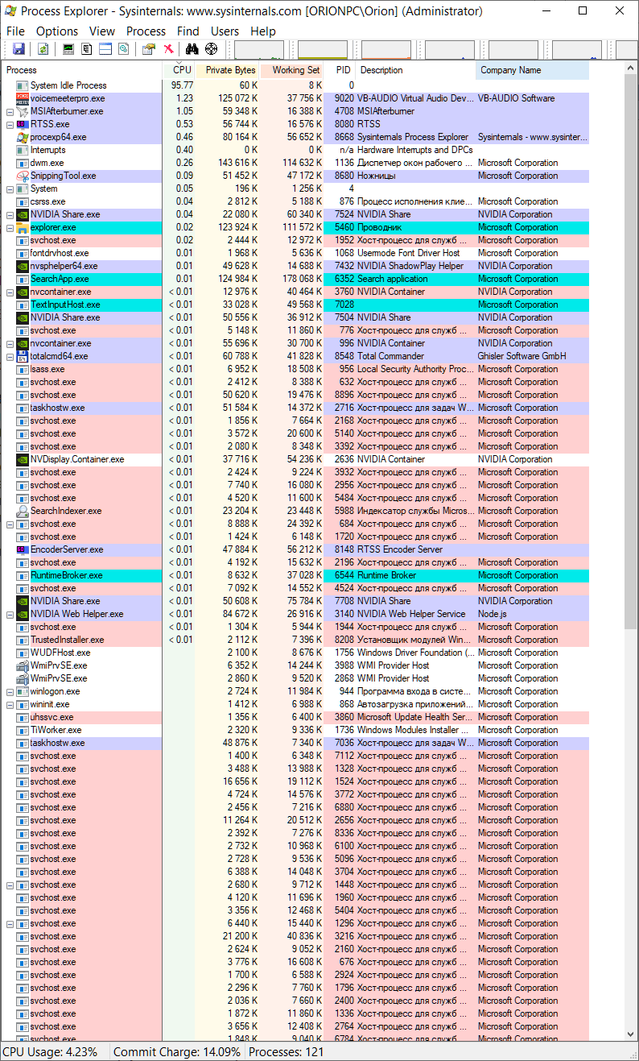This screenshot has height=1061, width=639.
Task: Click the explorer.exe folder icon
Action: click(x=23, y=227)
